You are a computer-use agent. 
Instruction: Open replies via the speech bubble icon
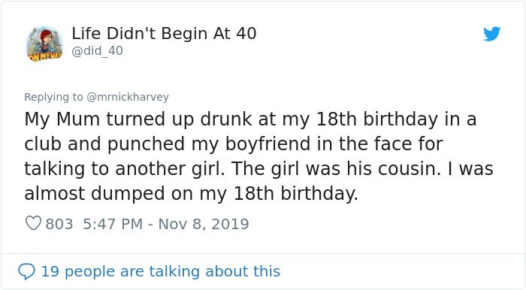click(26, 271)
